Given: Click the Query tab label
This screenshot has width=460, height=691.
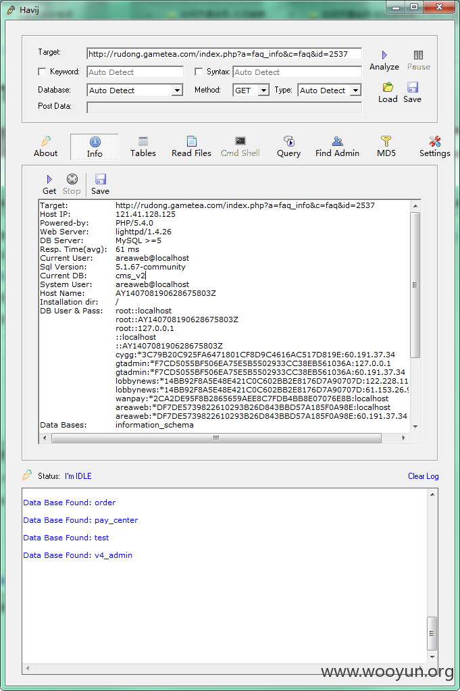Looking at the screenshot, I should 288,153.
